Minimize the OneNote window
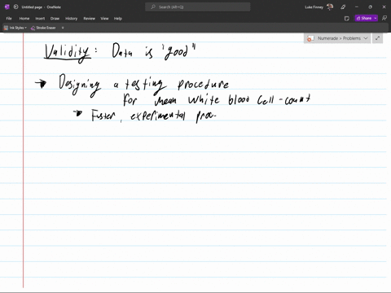This screenshot has height=293, width=391. click(357, 7)
